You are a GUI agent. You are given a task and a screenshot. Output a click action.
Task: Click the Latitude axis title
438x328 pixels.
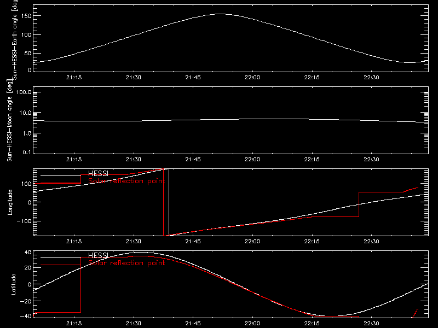coord(13,284)
